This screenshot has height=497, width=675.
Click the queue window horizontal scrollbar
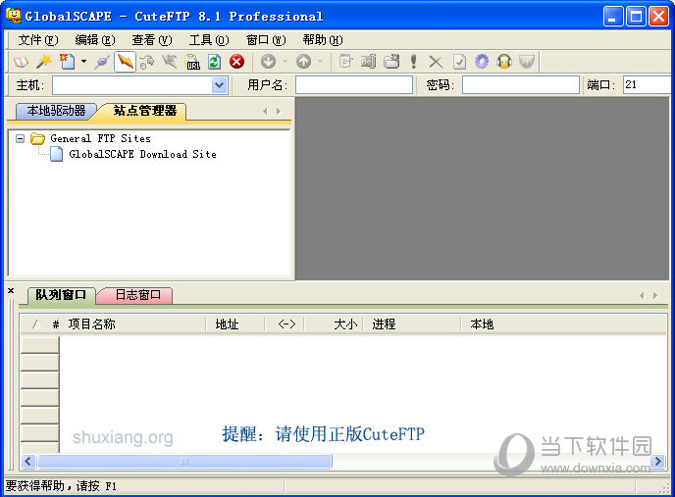pyautogui.click(x=184, y=461)
